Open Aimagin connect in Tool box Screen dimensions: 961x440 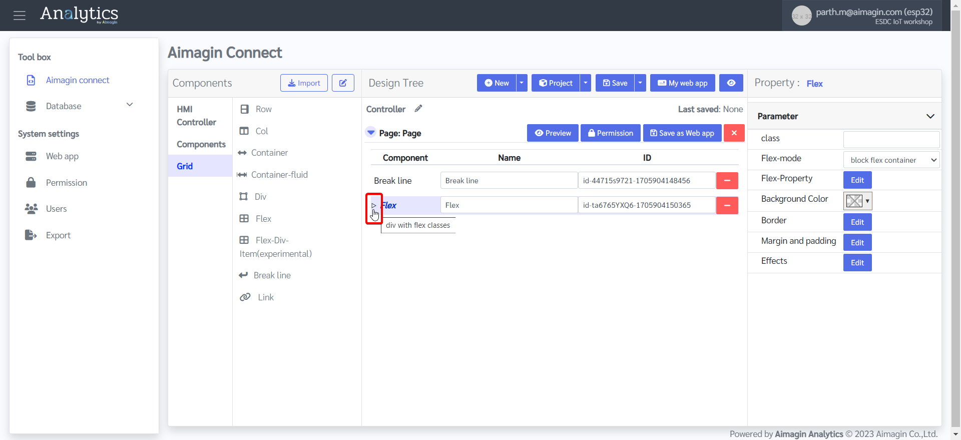(x=78, y=80)
